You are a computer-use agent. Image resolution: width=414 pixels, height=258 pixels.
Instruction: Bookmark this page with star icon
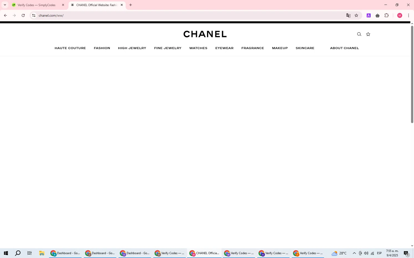pos(356,15)
